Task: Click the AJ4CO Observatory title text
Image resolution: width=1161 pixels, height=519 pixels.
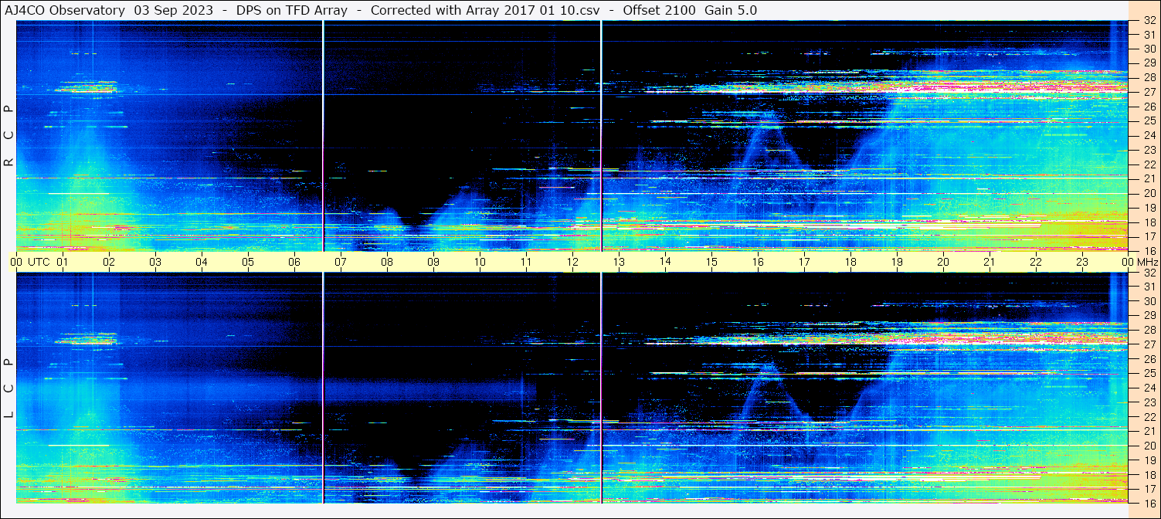Action: tap(66, 10)
